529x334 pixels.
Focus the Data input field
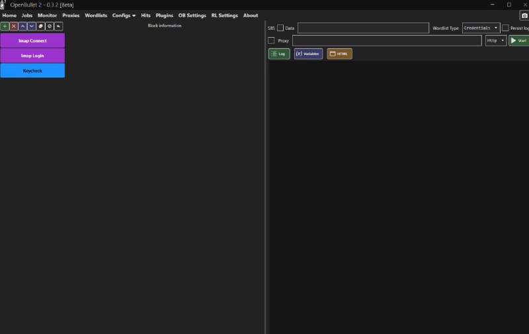(x=363, y=28)
